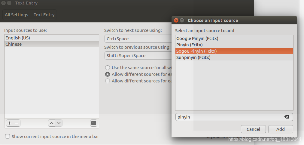
Task: Edit the Ctrl+Space next source shortcut field
Action: click(x=138, y=39)
